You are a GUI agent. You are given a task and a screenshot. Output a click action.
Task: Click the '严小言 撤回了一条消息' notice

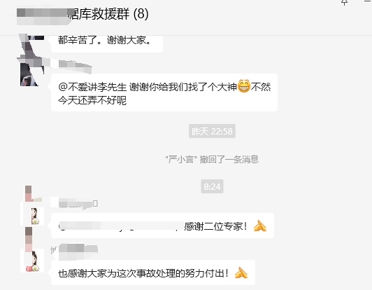[x=212, y=159]
